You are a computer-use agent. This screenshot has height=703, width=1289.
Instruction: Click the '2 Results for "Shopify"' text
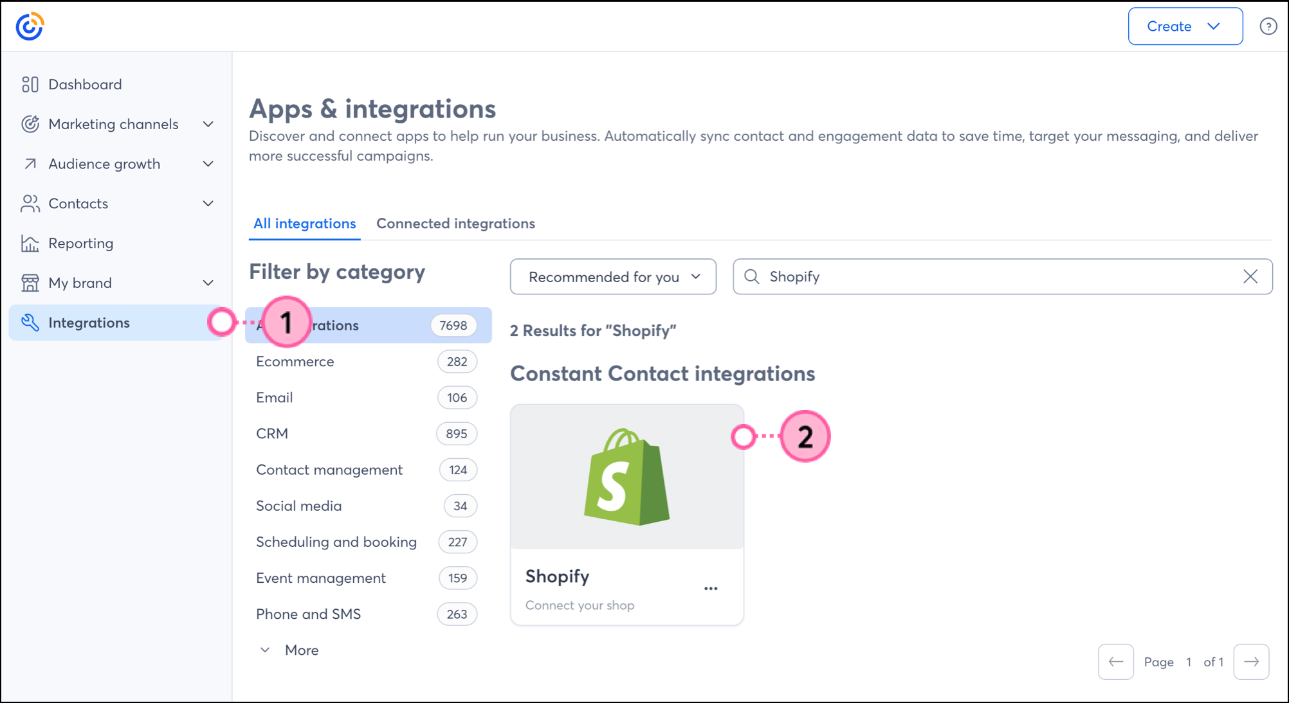593,331
